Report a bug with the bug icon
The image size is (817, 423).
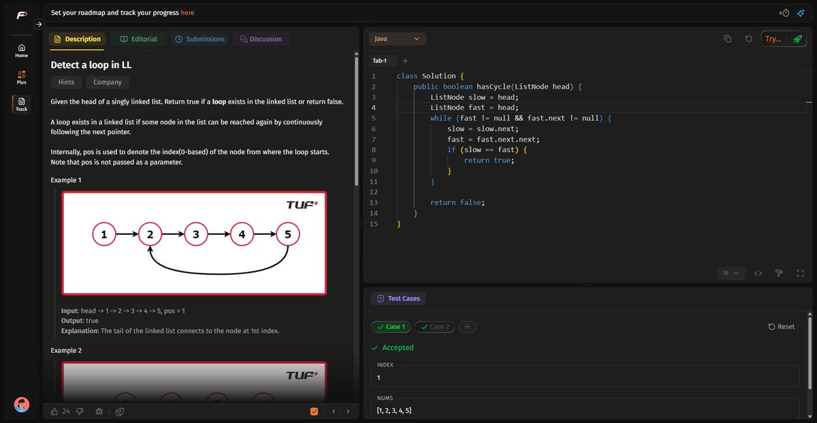(x=99, y=411)
